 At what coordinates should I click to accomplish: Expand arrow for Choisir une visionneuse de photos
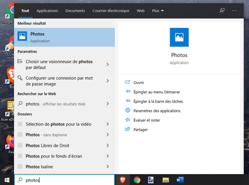click(x=108, y=64)
